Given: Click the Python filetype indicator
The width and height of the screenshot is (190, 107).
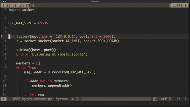Looking at the screenshot, I should (x=62, y=99).
